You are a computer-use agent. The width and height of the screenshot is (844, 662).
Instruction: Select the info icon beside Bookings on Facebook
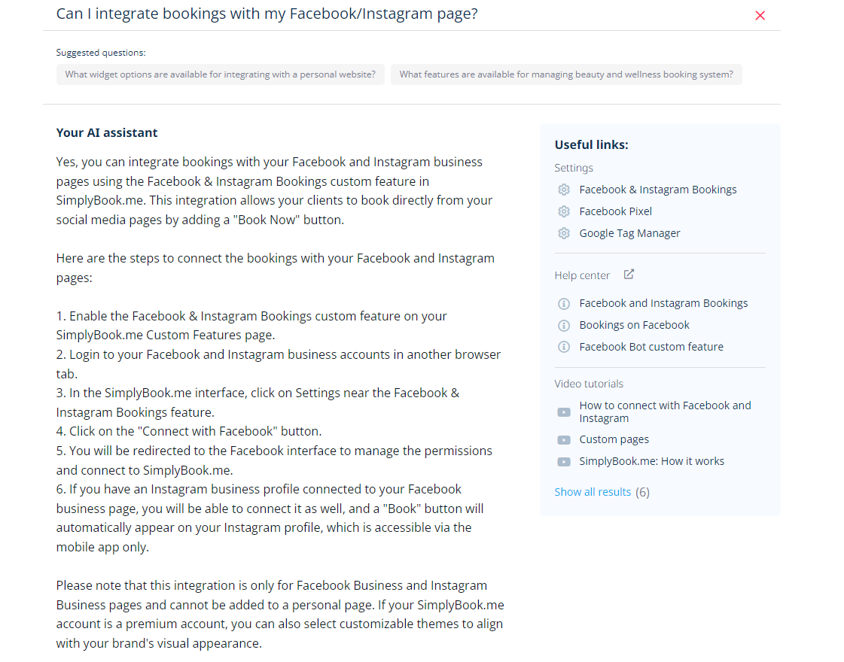coord(564,325)
